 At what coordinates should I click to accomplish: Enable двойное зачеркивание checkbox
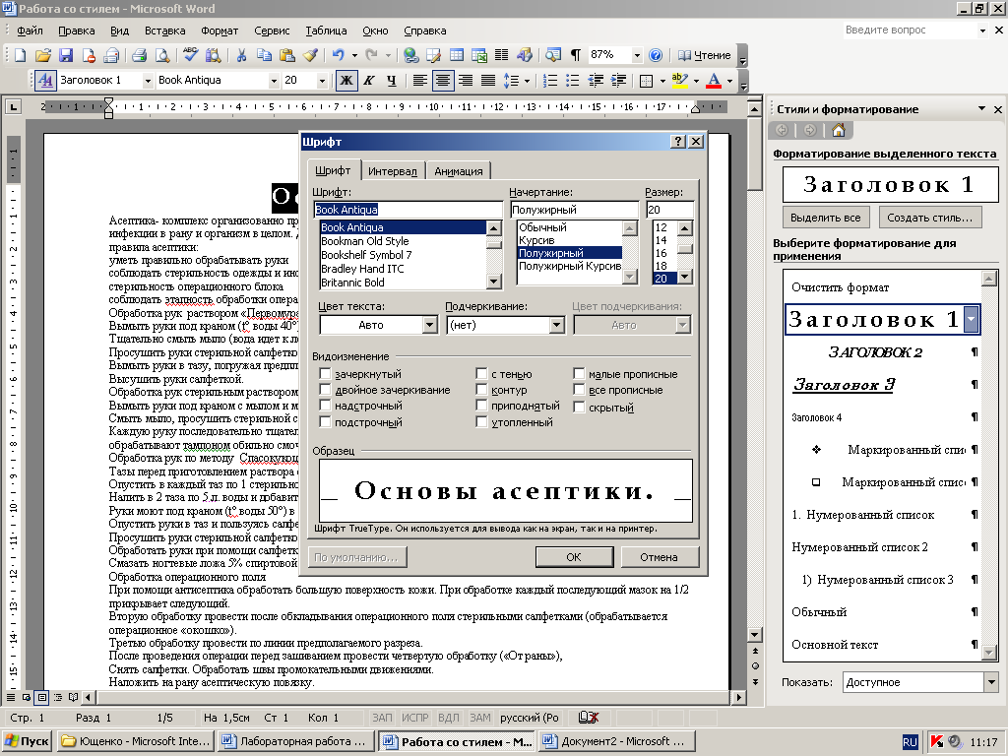click(x=325, y=390)
